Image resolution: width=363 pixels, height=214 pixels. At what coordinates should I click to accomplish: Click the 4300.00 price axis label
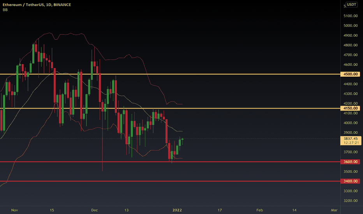point(351,94)
